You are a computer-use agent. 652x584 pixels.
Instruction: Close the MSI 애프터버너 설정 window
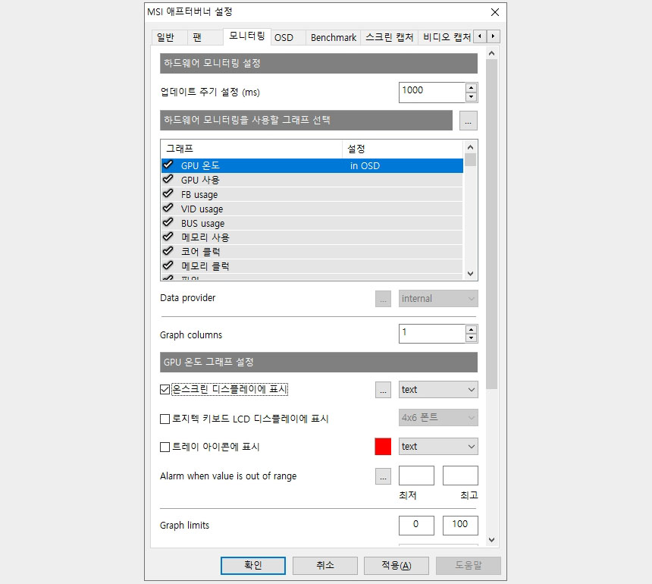495,12
